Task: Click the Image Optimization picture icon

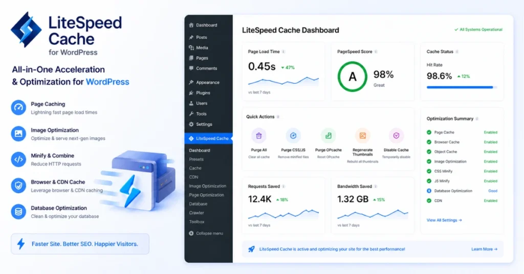Action: click(18, 133)
